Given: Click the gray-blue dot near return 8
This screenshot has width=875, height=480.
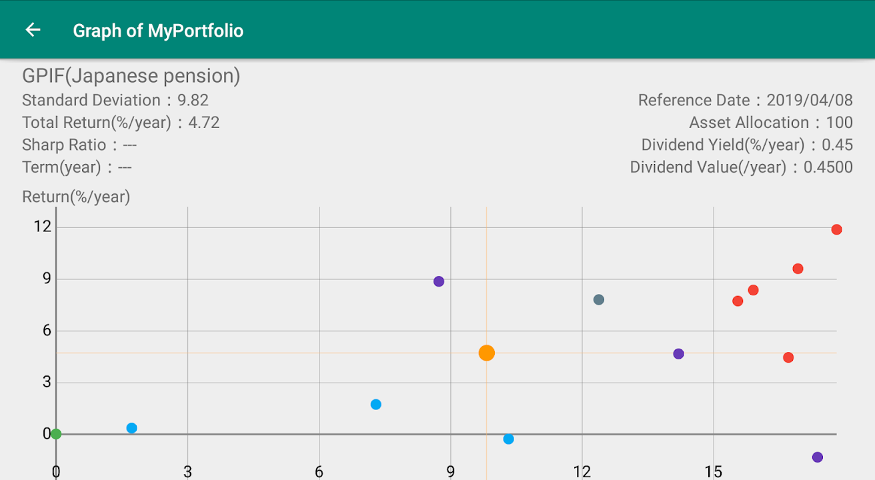Looking at the screenshot, I should (x=599, y=300).
